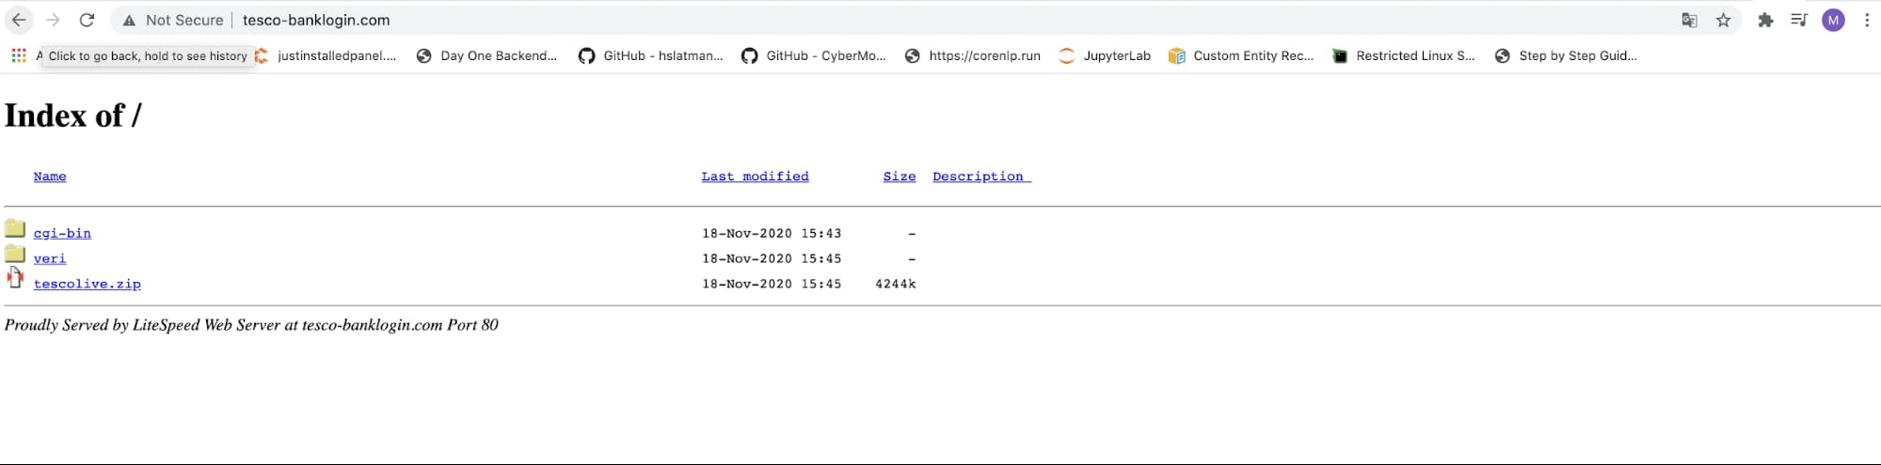Go back to previous page

pyautogui.click(x=19, y=20)
